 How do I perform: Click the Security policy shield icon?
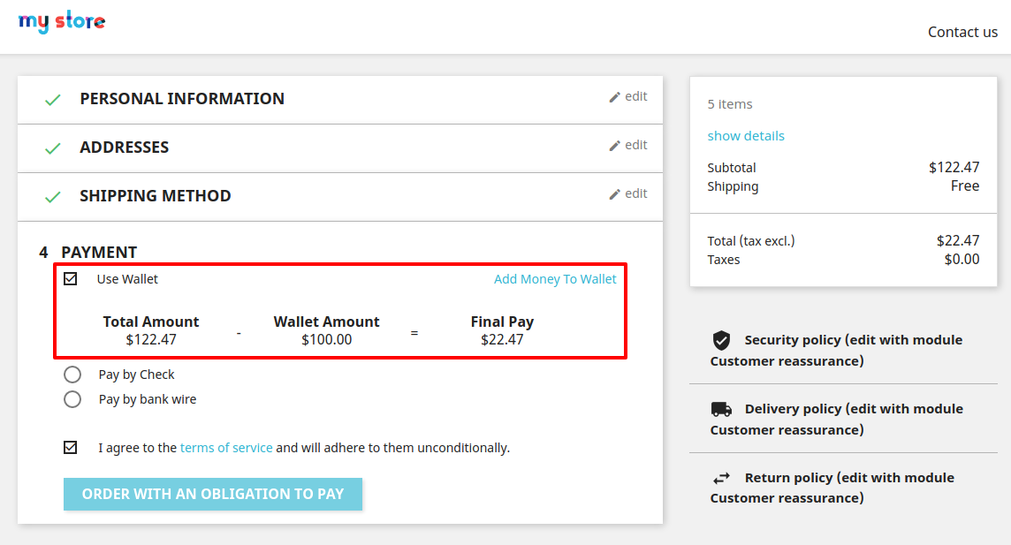(722, 339)
